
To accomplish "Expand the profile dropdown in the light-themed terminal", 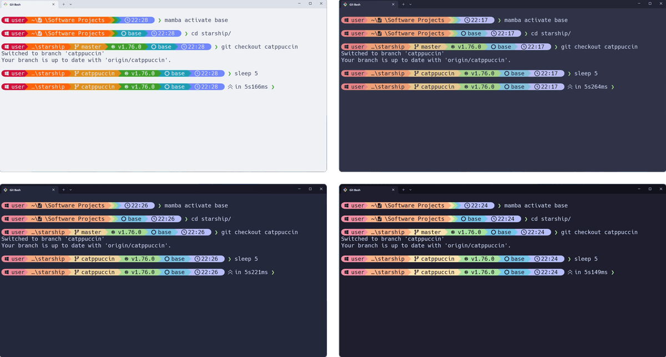I will point(70,4).
